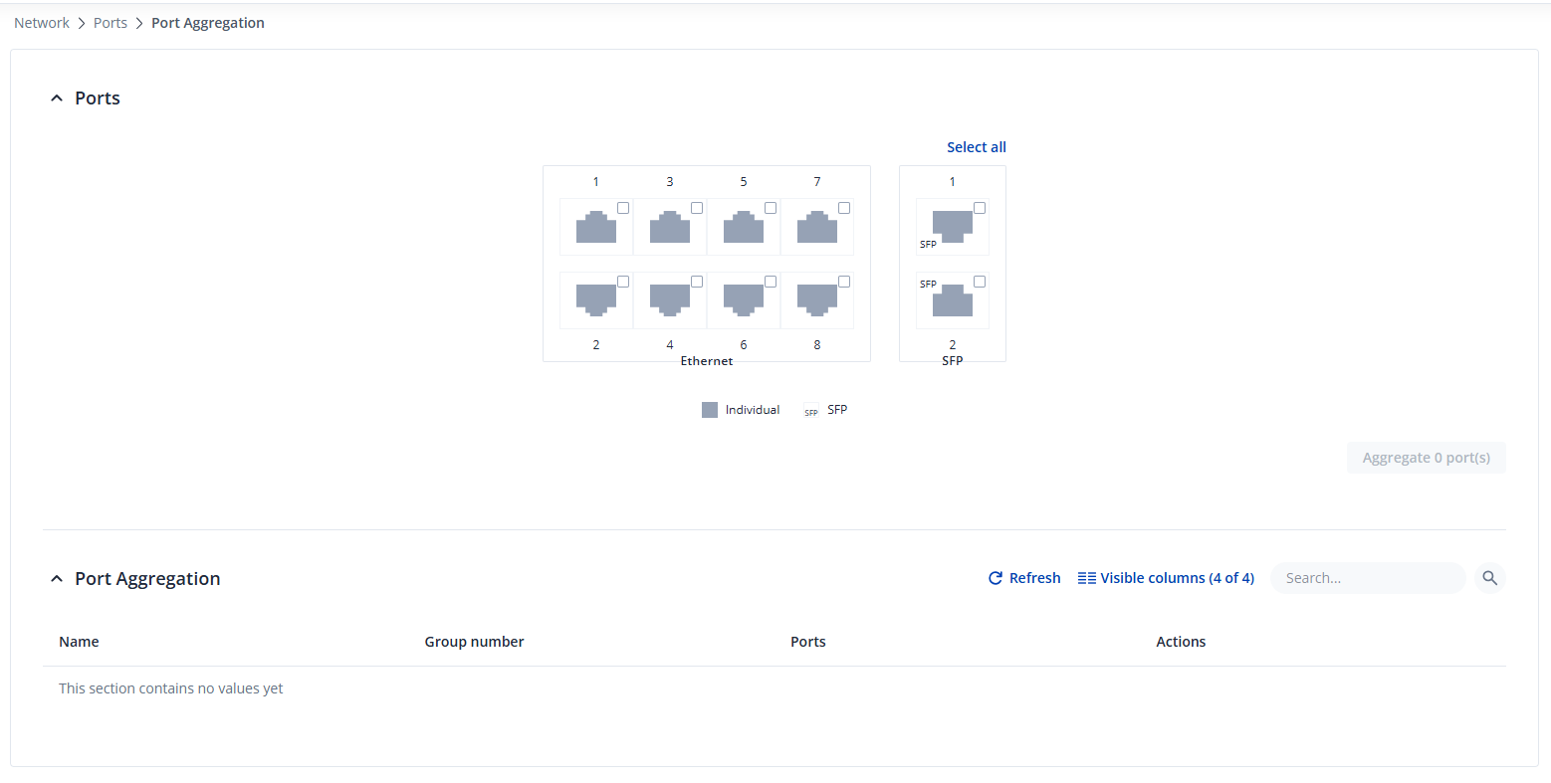Screen dimensions: 1551x783
Task: Focus the Search input field
Action: point(1368,578)
